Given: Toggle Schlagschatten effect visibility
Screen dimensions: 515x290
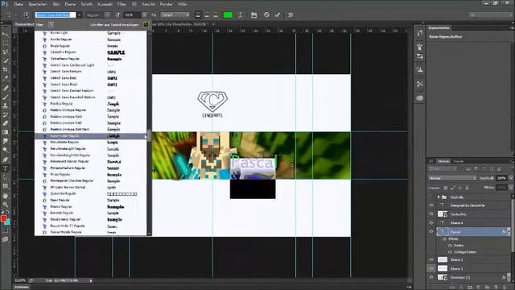Looking at the screenshot, I should (450, 252).
